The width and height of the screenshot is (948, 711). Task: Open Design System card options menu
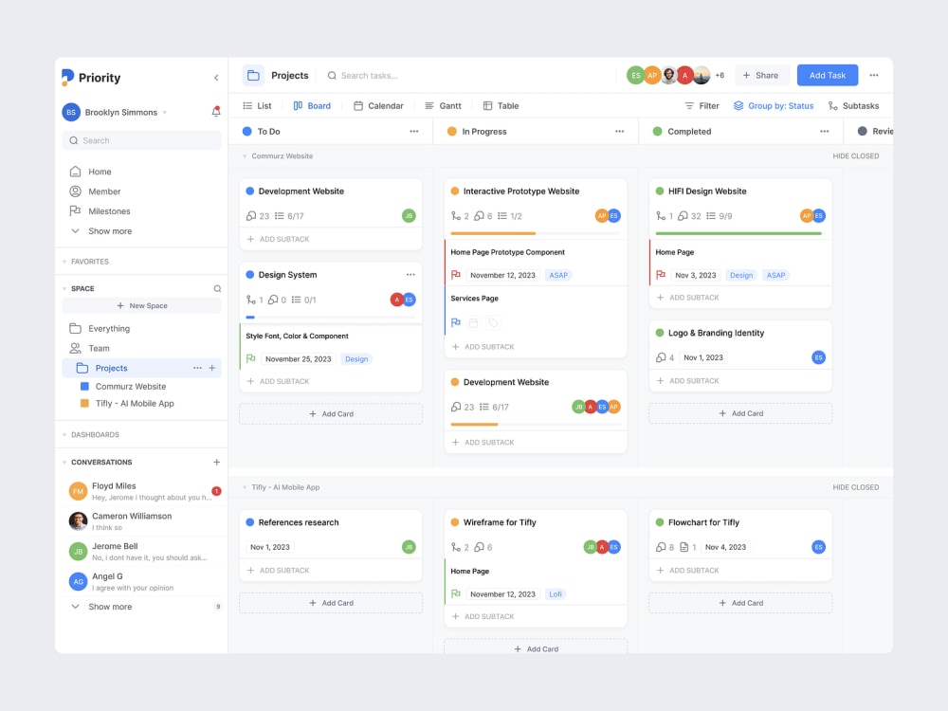click(x=410, y=275)
